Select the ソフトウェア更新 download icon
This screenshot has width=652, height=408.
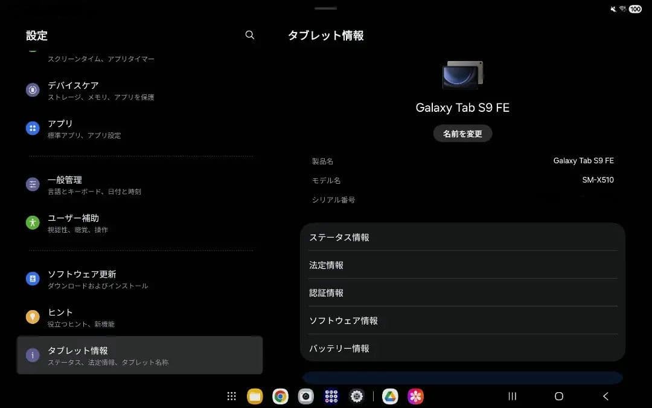(x=32, y=279)
